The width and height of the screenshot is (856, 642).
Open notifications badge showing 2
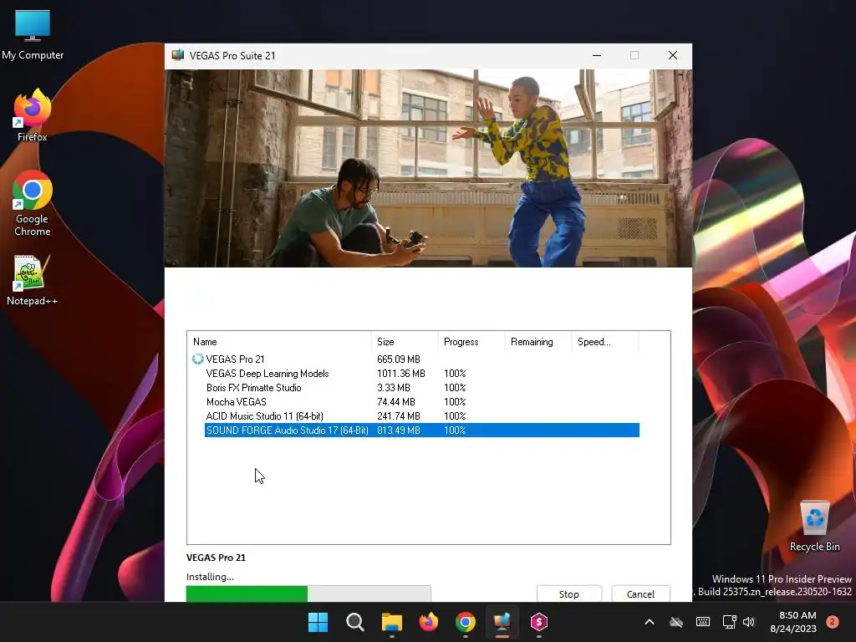(x=832, y=622)
